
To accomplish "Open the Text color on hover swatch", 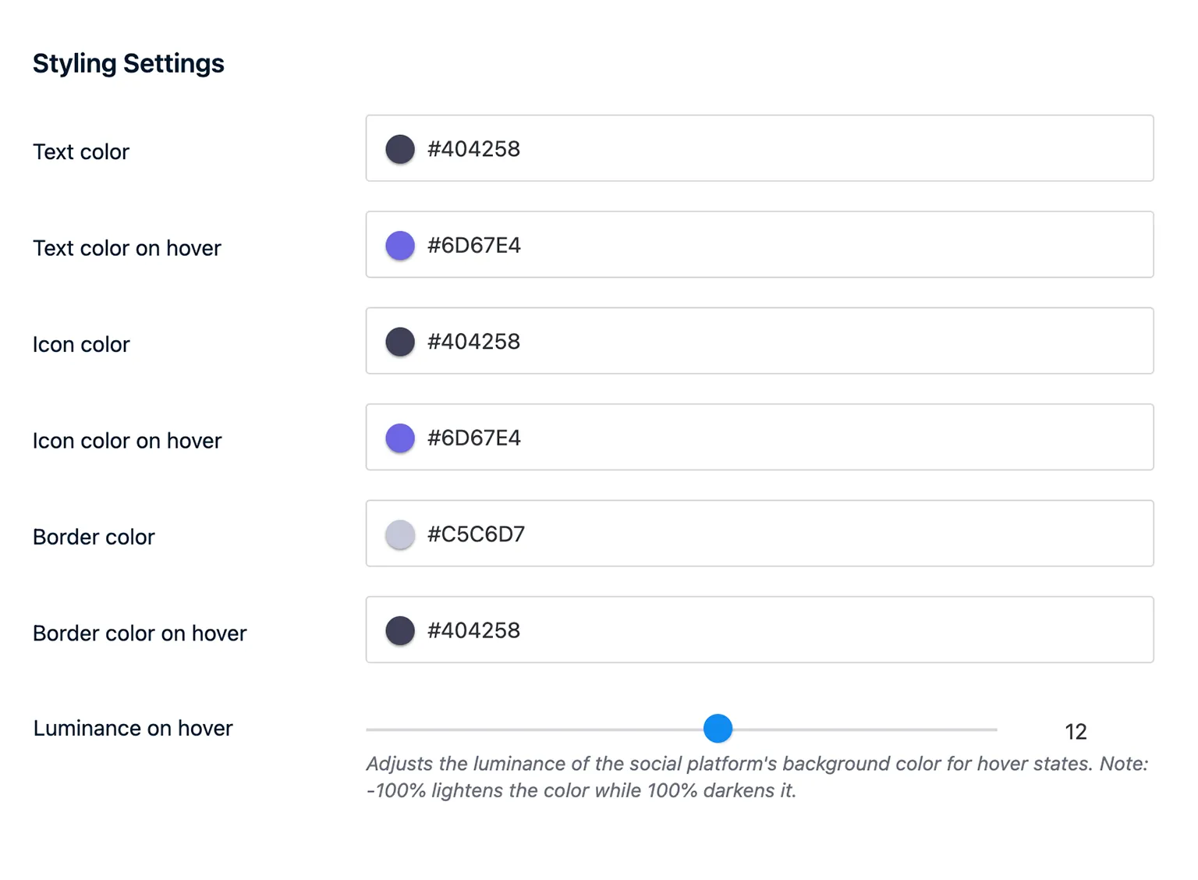I will tap(400, 246).
